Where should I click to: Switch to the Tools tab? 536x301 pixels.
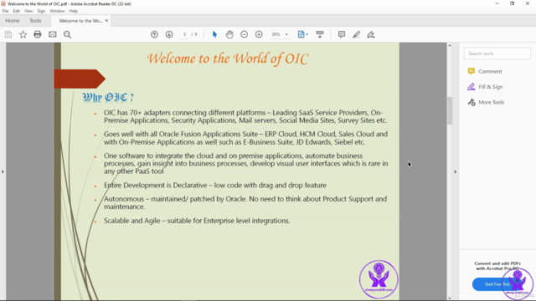35,21
